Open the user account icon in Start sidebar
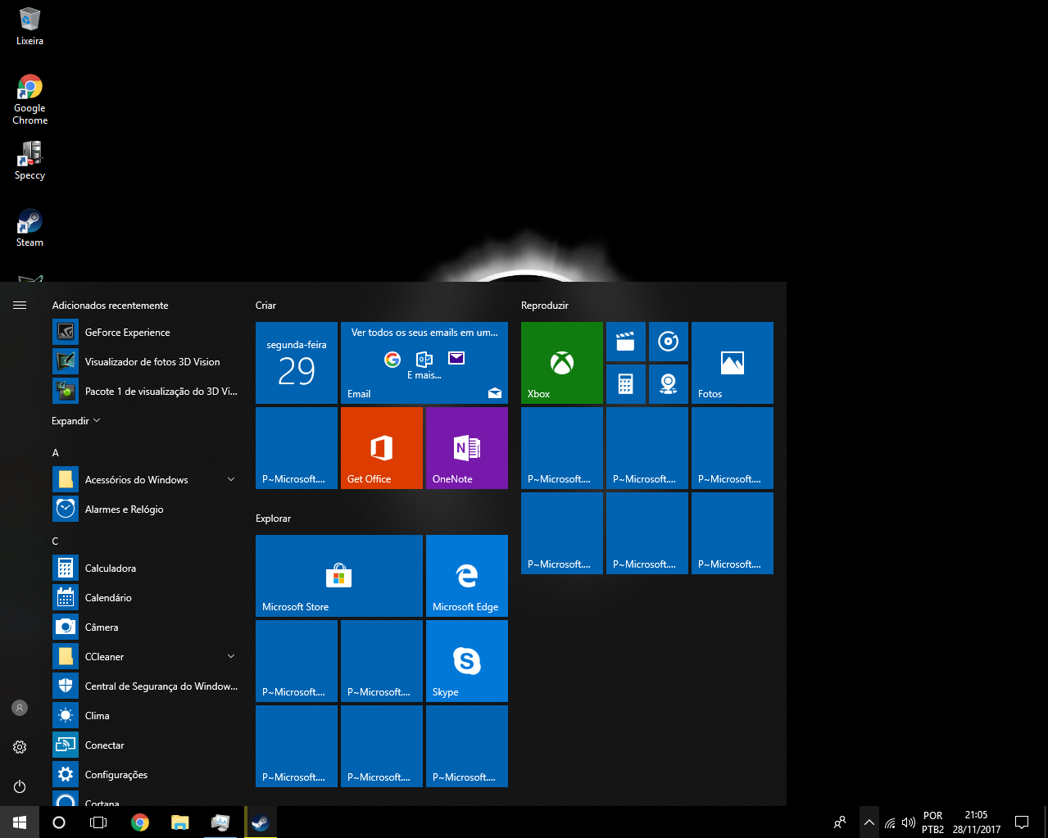 tap(20, 708)
